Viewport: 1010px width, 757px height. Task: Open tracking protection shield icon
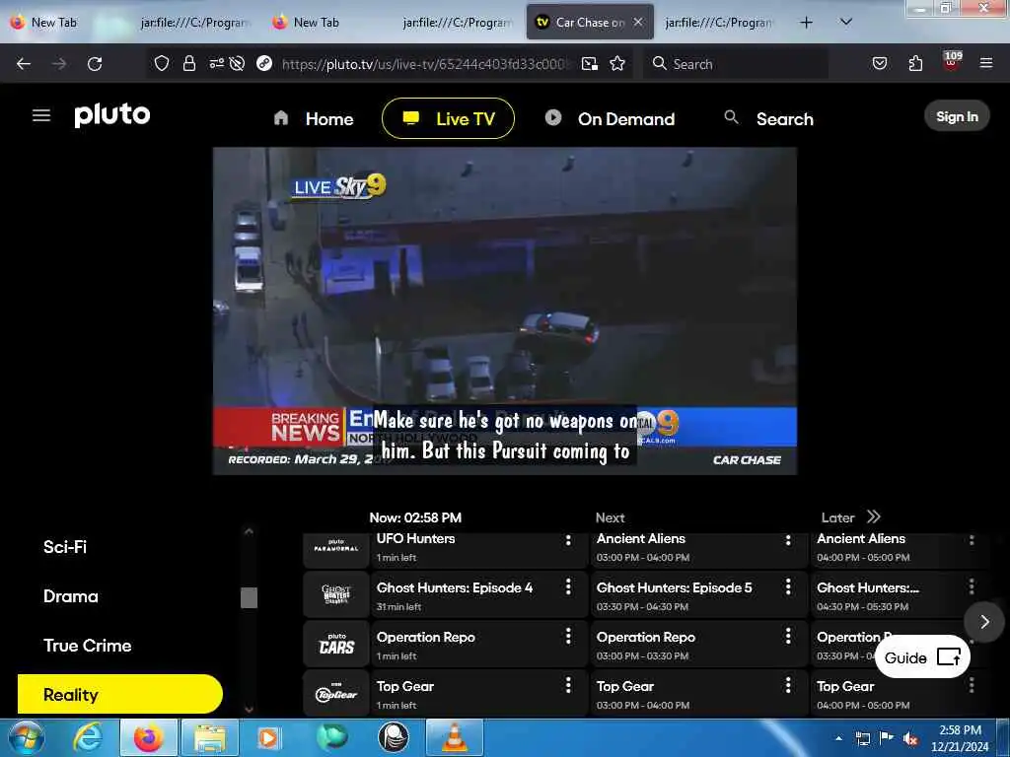162,63
